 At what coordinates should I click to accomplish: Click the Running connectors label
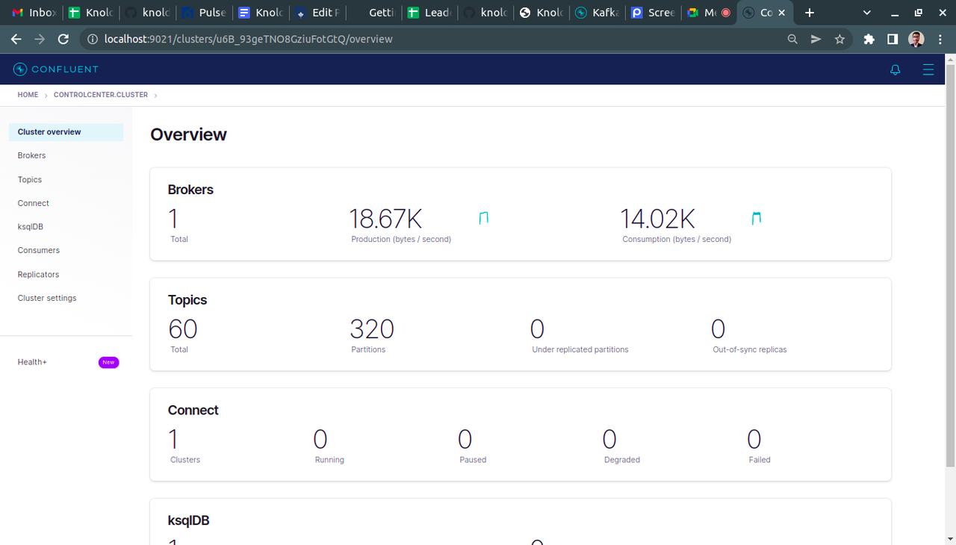(329, 460)
